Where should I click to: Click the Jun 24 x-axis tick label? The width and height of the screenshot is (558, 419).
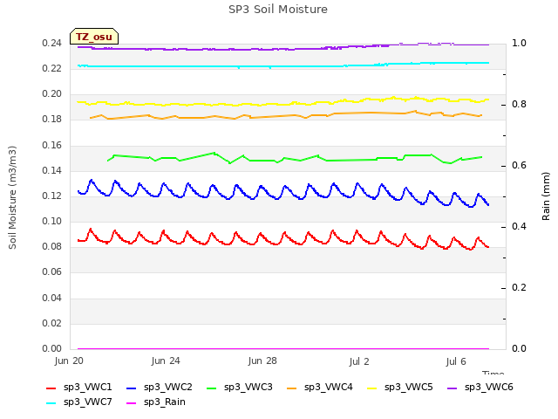click(x=166, y=361)
